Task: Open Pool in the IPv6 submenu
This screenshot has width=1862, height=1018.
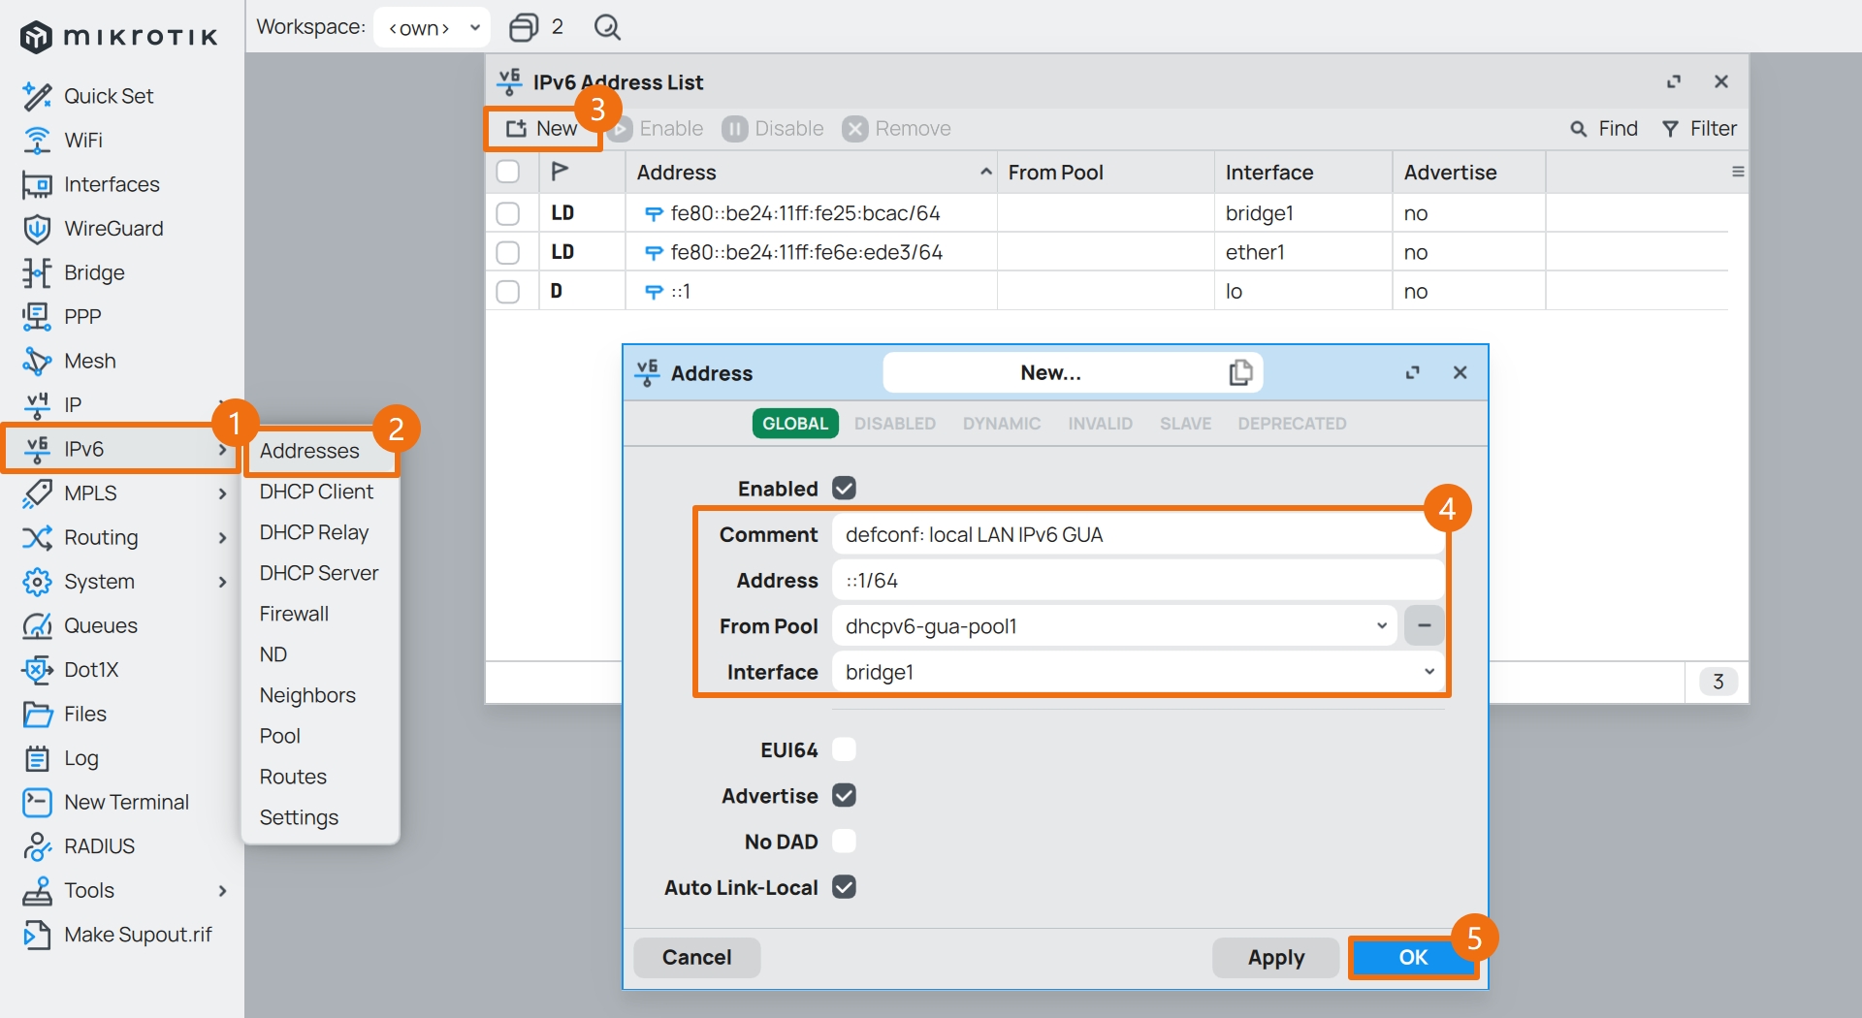Action: coord(280,736)
